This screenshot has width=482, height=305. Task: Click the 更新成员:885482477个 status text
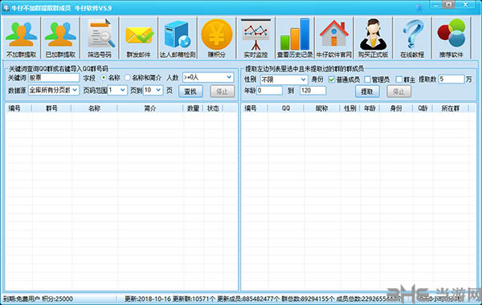tap(248, 299)
